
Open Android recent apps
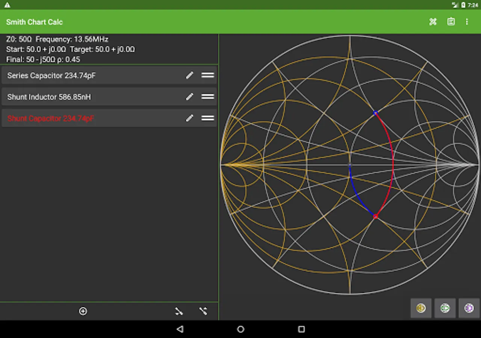point(301,329)
